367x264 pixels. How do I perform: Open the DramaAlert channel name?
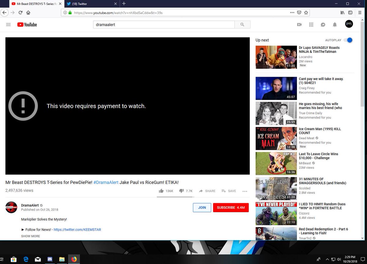point(30,205)
